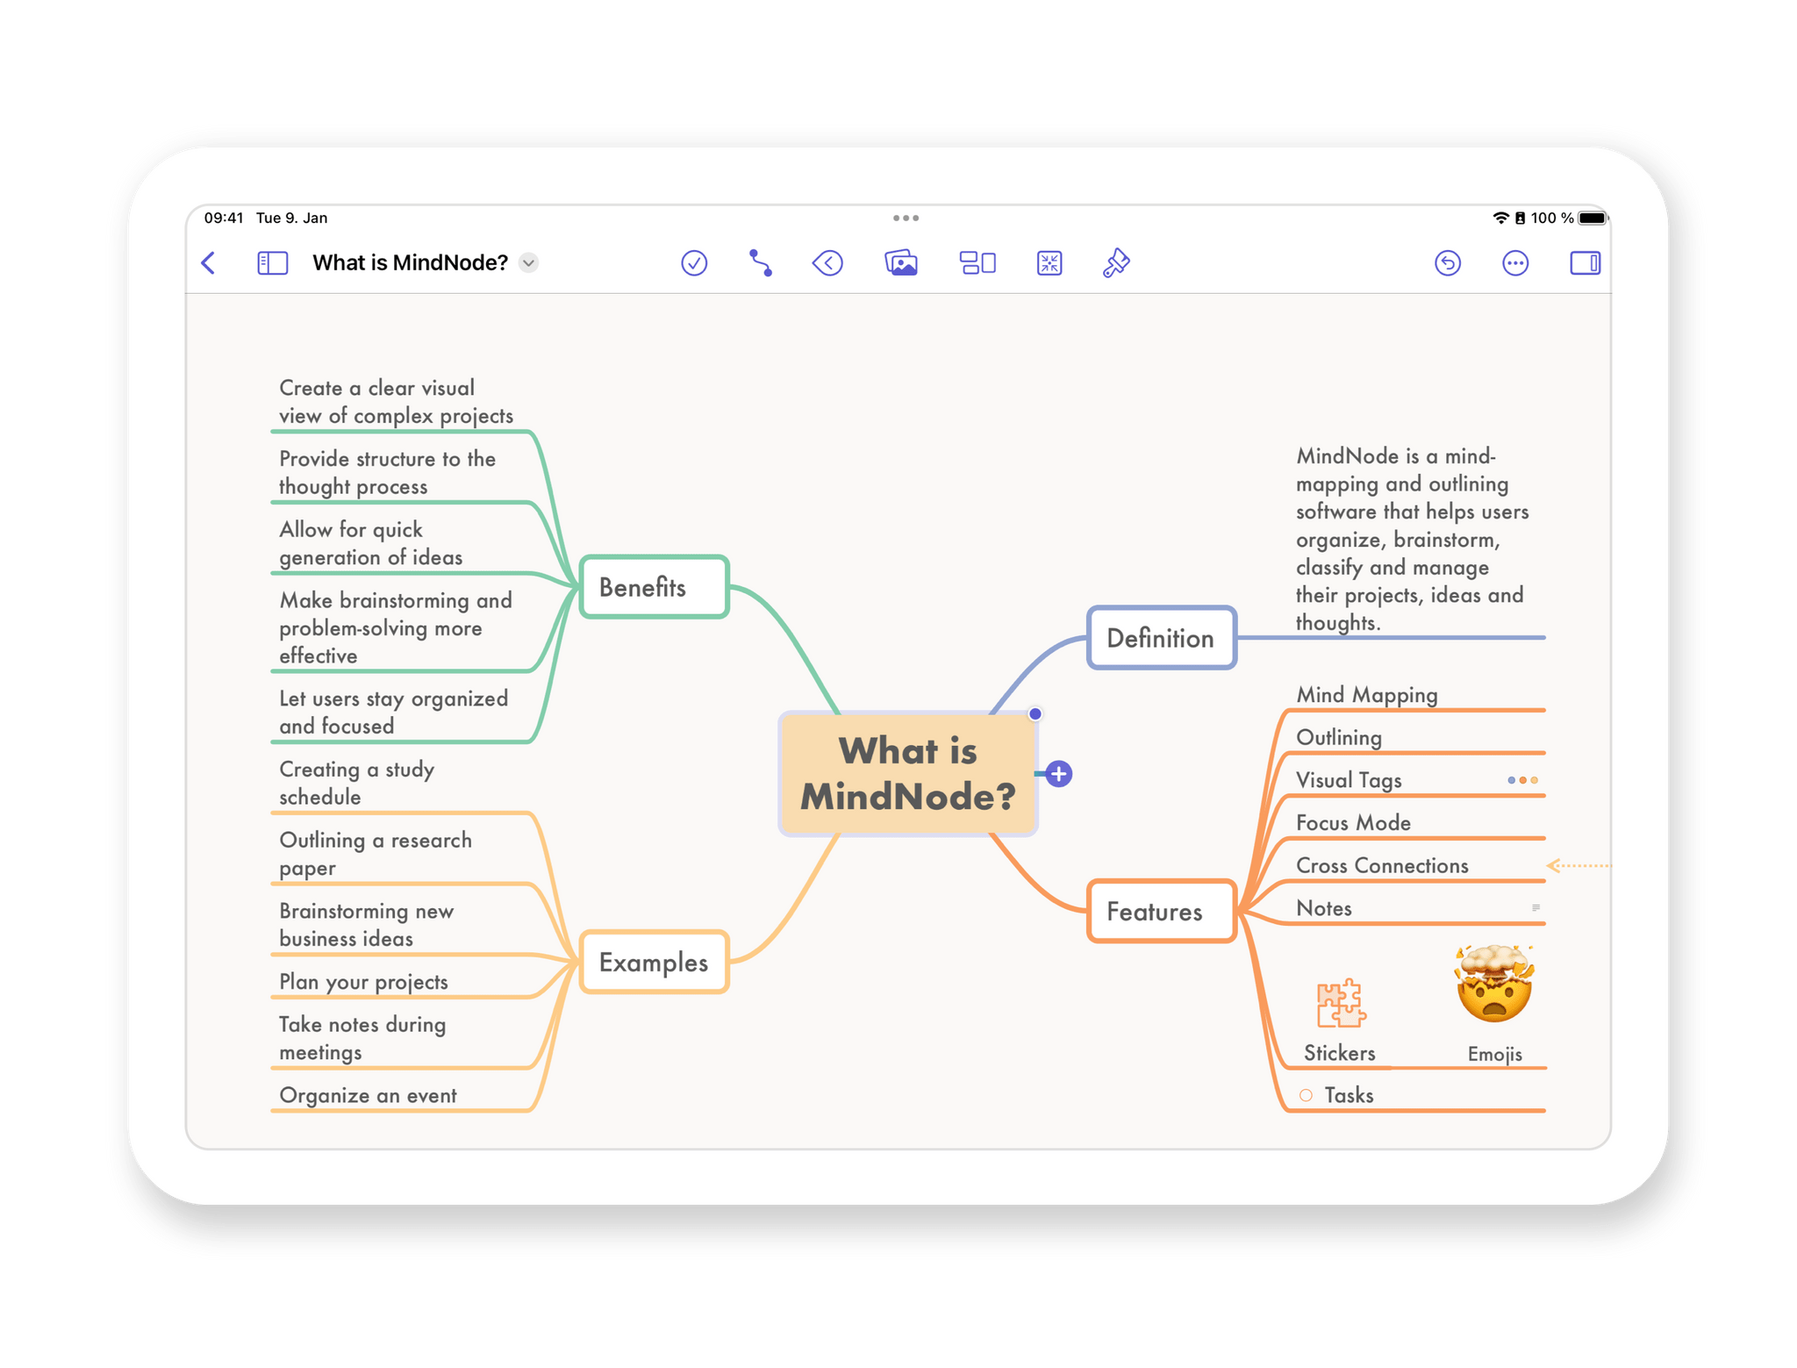Click the task checkmark toolbar icon

(694, 263)
